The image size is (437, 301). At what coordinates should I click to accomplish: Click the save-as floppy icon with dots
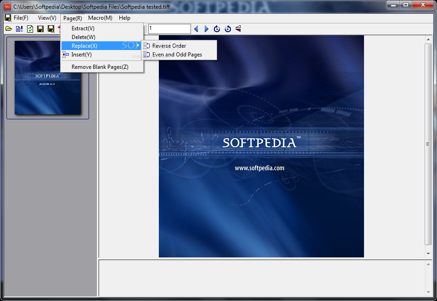[x=51, y=29]
